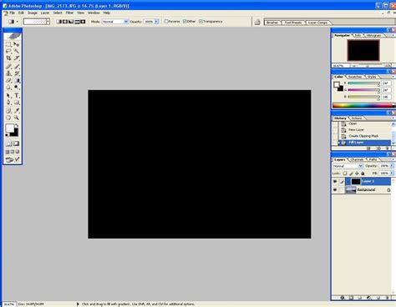396x307 pixels.
Task: Delete current state in History panel
Action: 387,148
